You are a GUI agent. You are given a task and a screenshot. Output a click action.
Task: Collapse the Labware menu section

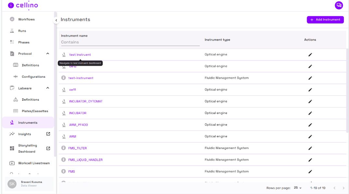point(48,88)
